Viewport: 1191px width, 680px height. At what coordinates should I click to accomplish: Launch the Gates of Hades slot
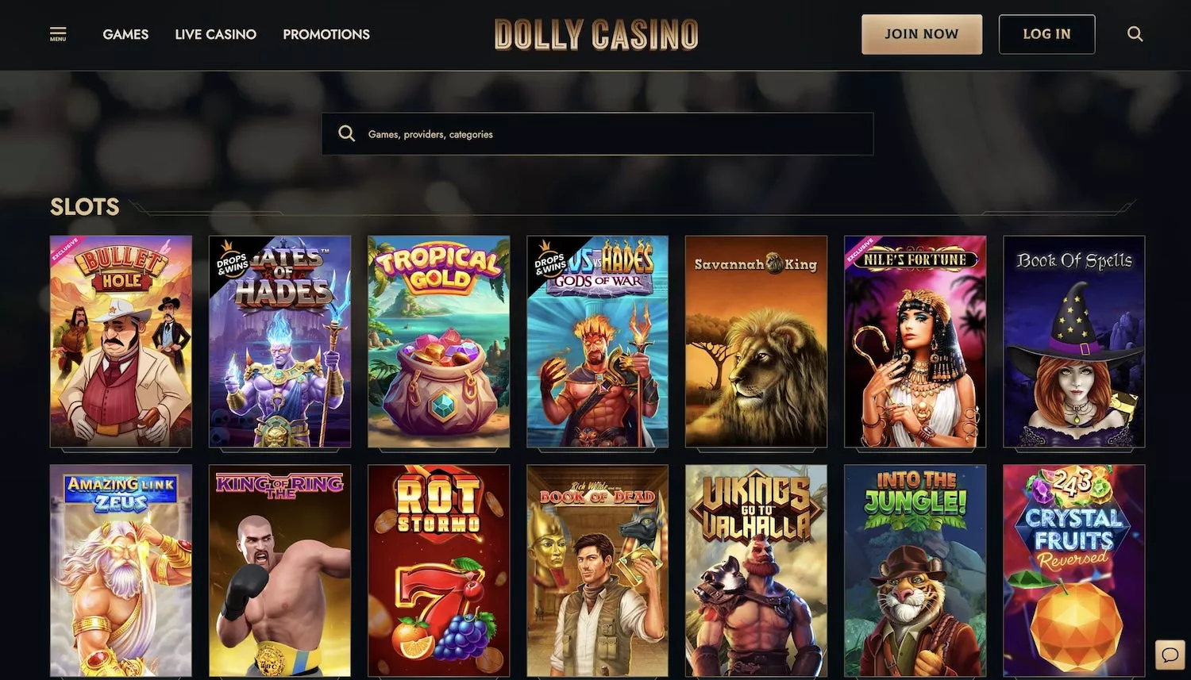tap(279, 341)
